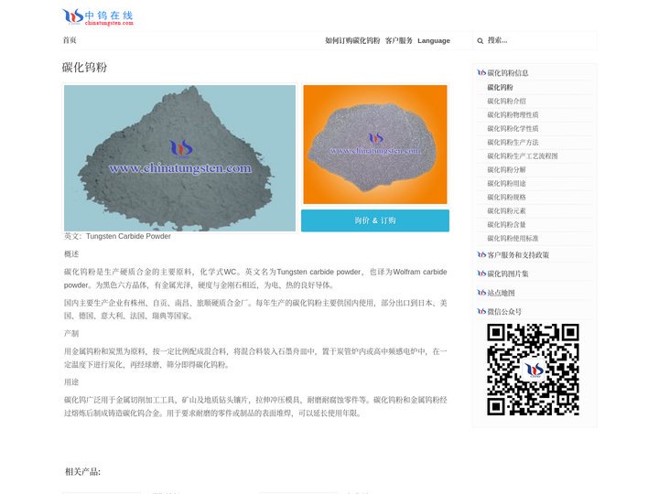The width and height of the screenshot is (659, 494).
Task: Click the 概述 section heading
Action: pos(71,253)
